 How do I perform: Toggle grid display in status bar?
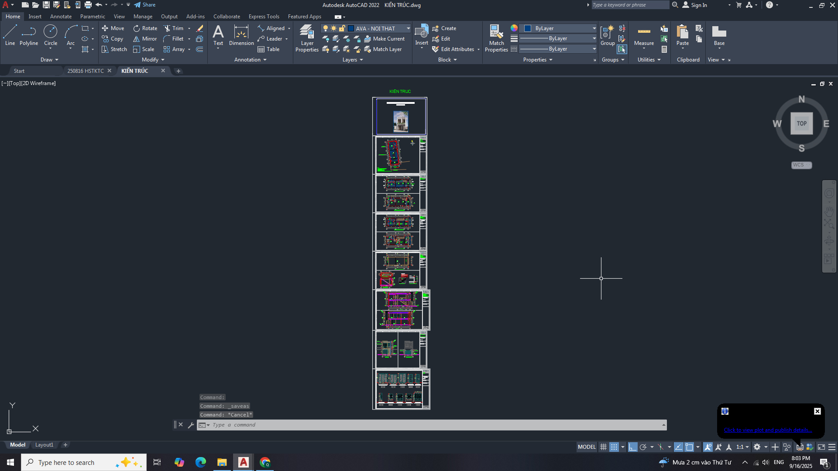point(603,447)
